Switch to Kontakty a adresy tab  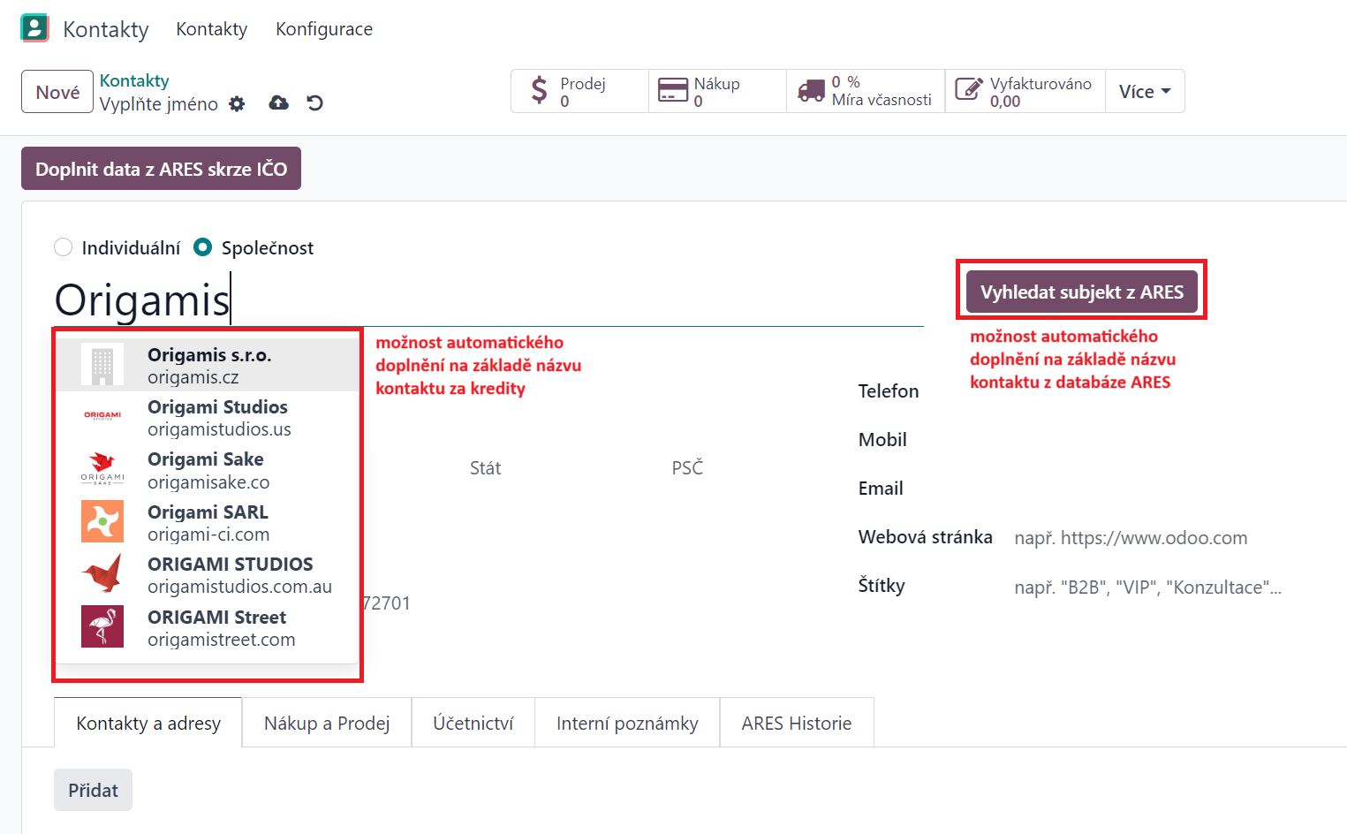(148, 723)
